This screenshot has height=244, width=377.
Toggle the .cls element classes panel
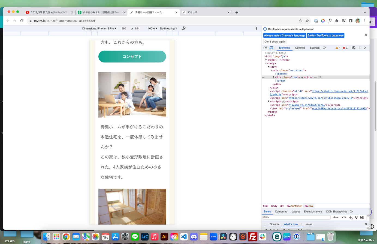tap(344, 218)
